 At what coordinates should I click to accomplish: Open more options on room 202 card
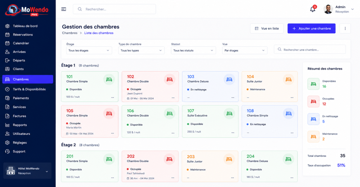point(173,178)
